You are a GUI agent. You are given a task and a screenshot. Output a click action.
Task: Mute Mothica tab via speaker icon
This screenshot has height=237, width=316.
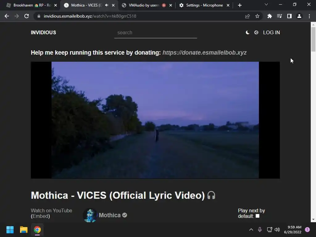coord(106,5)
